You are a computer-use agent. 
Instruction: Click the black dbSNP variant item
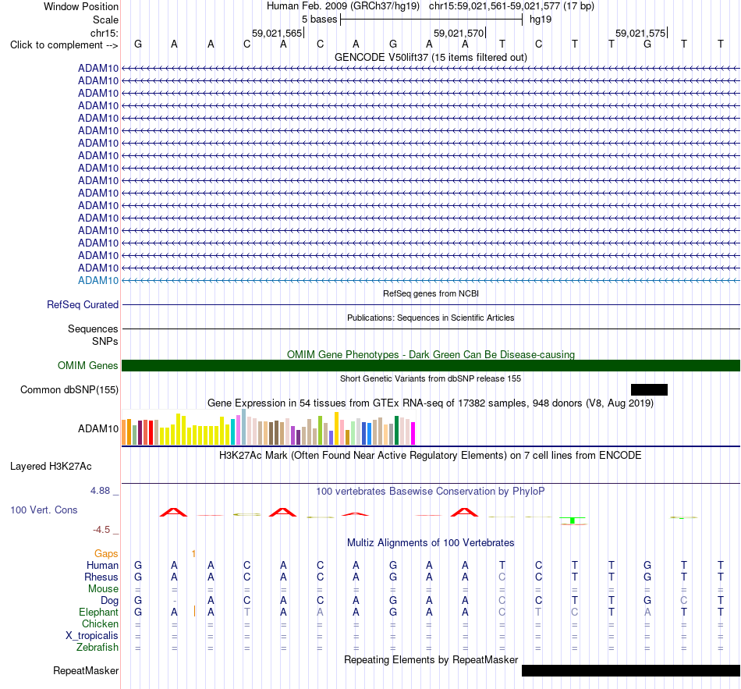(649, 389)
